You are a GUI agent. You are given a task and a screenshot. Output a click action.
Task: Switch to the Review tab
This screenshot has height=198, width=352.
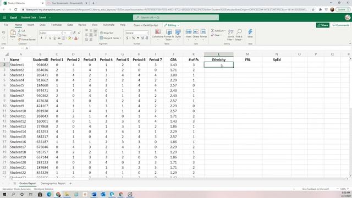tap(82, 25)
